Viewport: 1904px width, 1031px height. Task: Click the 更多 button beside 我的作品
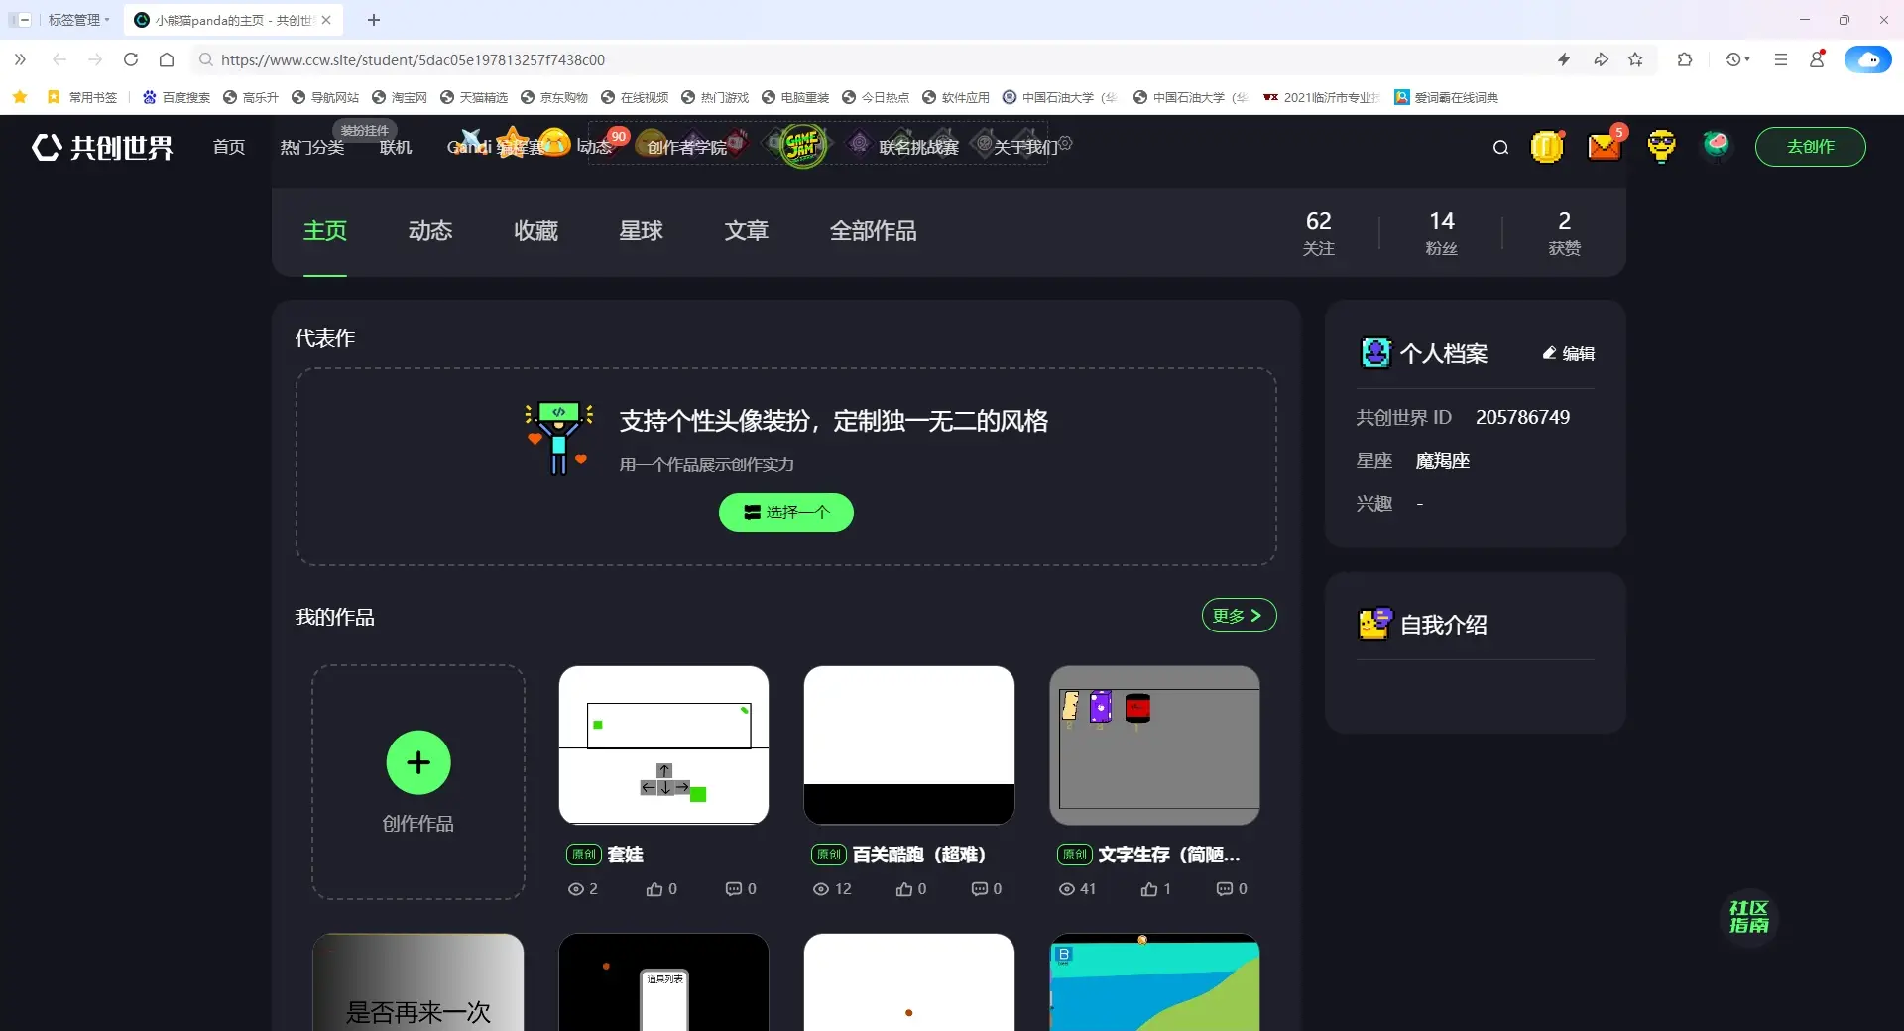click(x=1239, y=616)
